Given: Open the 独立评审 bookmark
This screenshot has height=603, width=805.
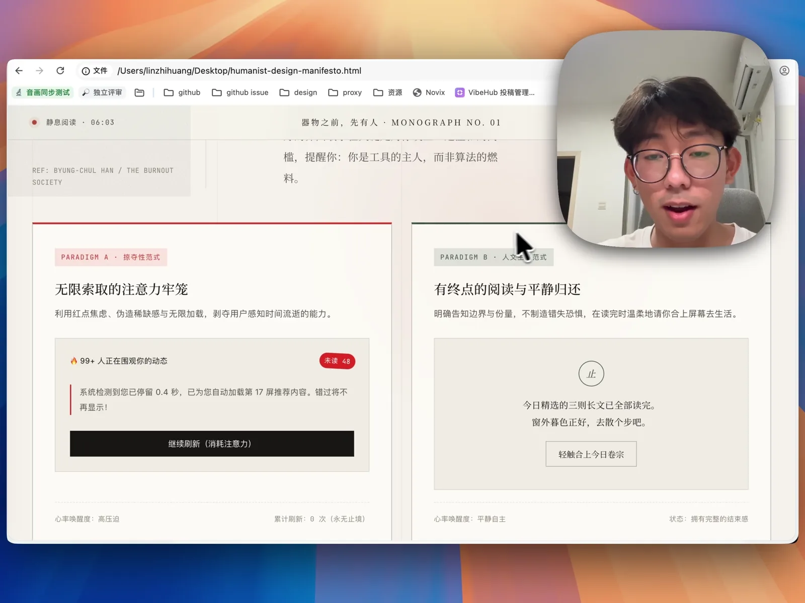Looking at the screenshot, I should tap(103, 92).
